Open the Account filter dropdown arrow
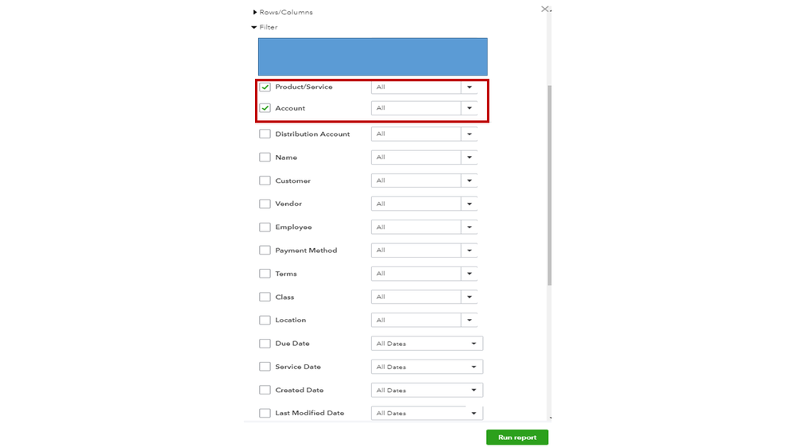This screenshot has height=447, width=796. [469, 108]
